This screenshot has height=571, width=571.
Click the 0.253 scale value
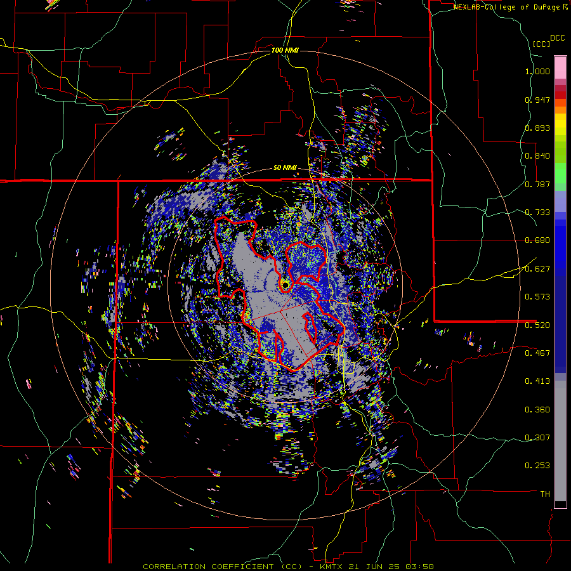click(537, 466)
